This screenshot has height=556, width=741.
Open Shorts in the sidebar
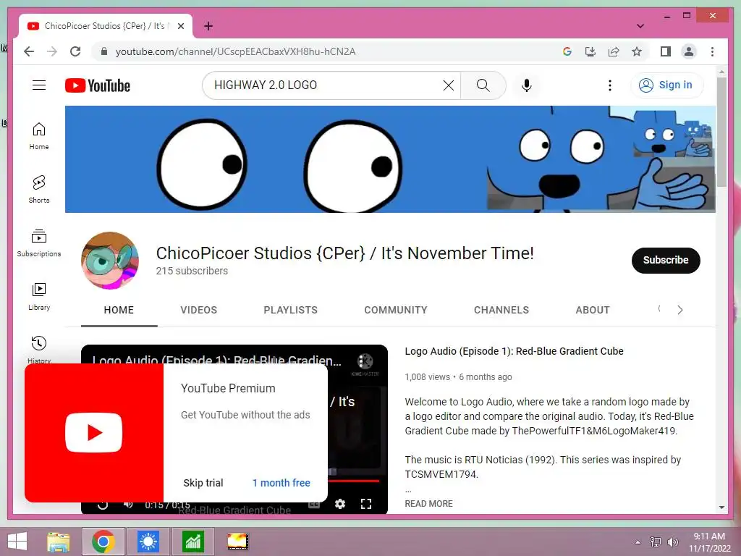(39, 190)
